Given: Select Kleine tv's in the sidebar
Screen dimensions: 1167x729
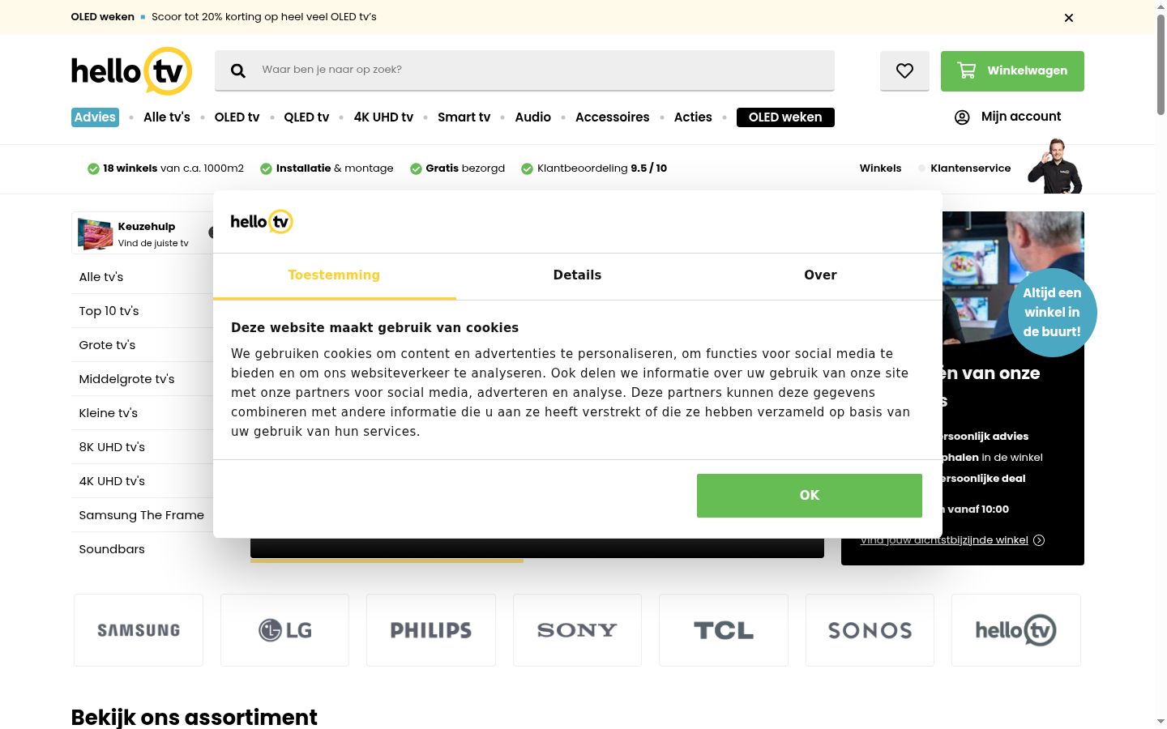Looking at the screenshot, I should [x=108, y=413].
